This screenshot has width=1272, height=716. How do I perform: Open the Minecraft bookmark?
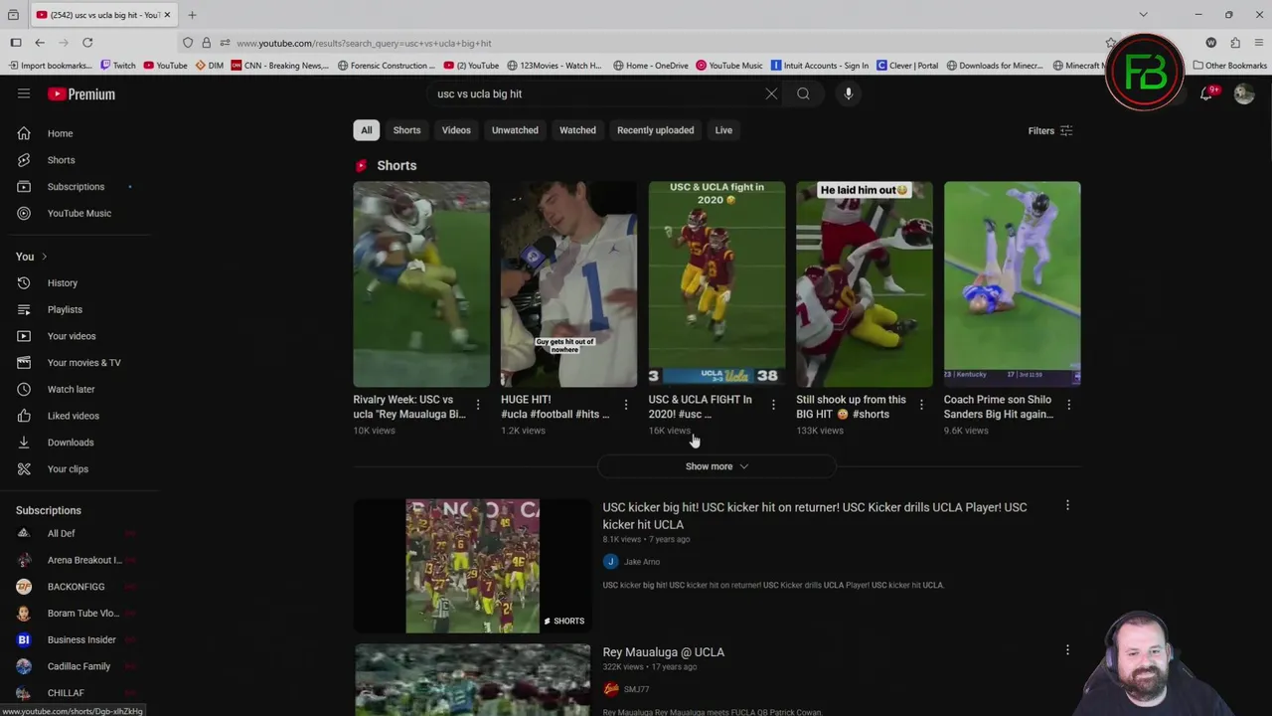(1078, 66)
